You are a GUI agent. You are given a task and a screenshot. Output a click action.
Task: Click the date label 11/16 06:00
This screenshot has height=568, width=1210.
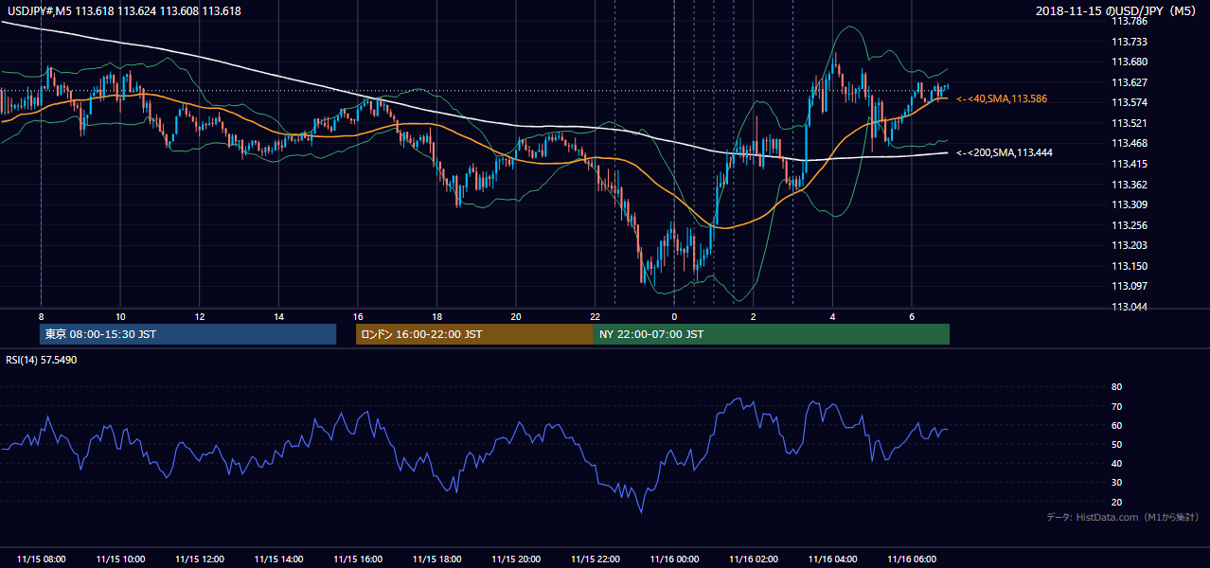(912, 559)
